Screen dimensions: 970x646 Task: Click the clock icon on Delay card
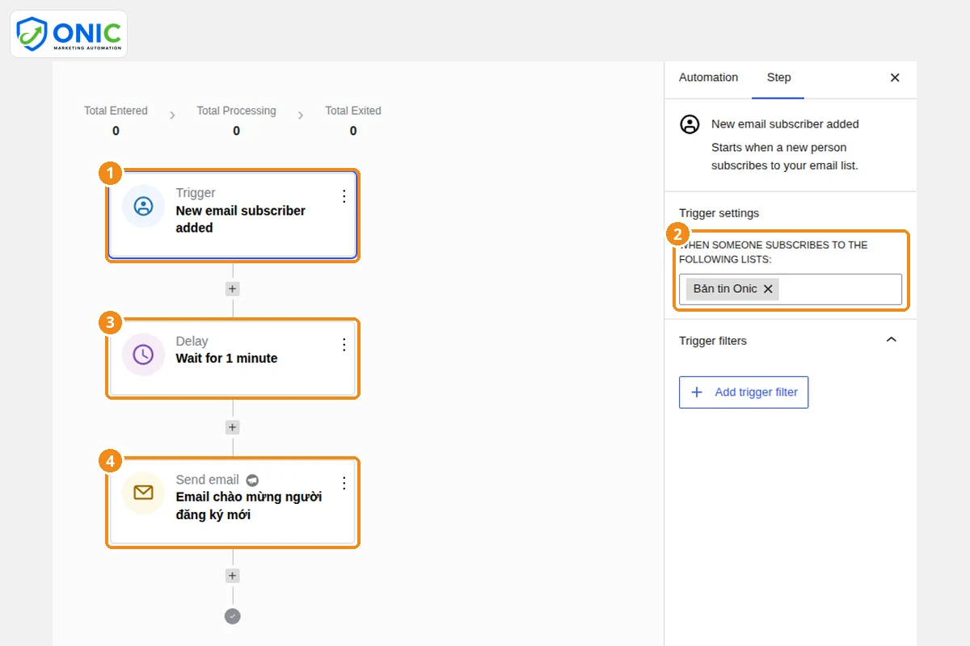[x=143, y=354]
